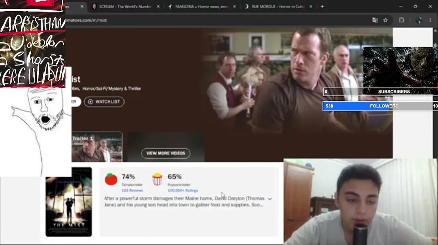Screen dimensions: 438x245
Task: Click the View More Videos button
Action: (x=166, y=153)
